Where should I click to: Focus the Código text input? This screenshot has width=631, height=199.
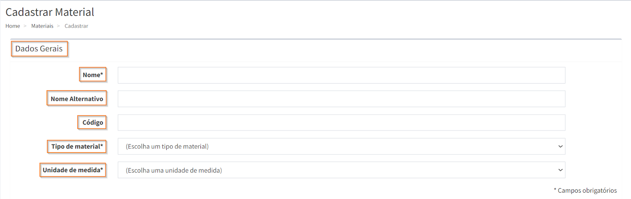[341, 123]
